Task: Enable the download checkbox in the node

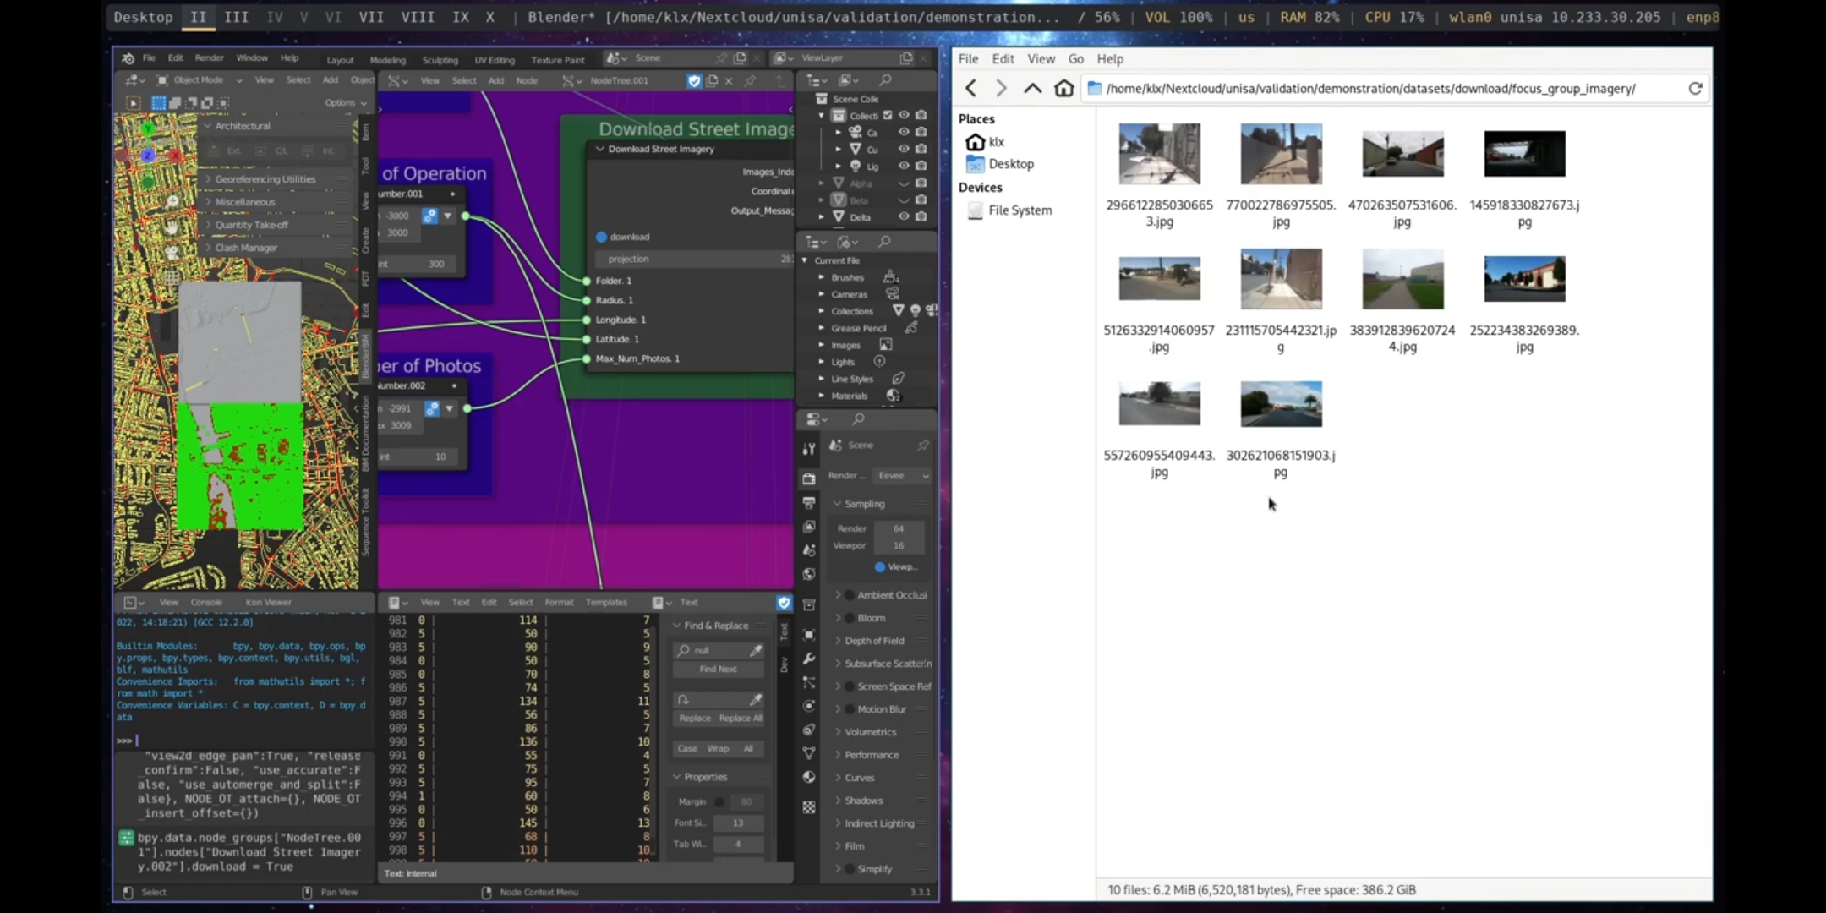Action: 601,237
